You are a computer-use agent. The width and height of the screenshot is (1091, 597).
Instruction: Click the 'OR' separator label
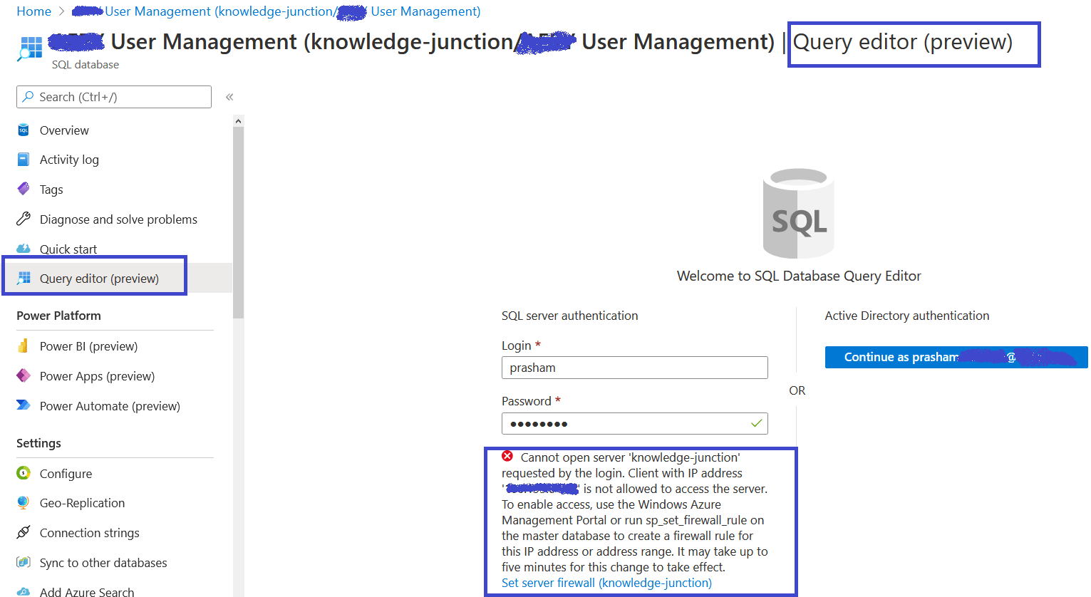coord(797,390)
